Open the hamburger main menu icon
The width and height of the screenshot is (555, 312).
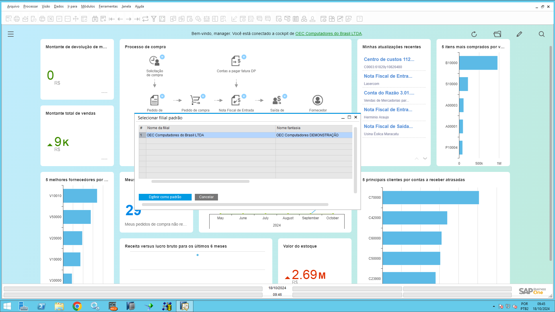11,34
